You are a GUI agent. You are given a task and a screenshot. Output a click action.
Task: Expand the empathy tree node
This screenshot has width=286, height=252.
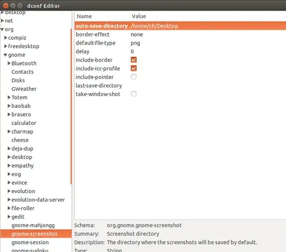point(9,165)
